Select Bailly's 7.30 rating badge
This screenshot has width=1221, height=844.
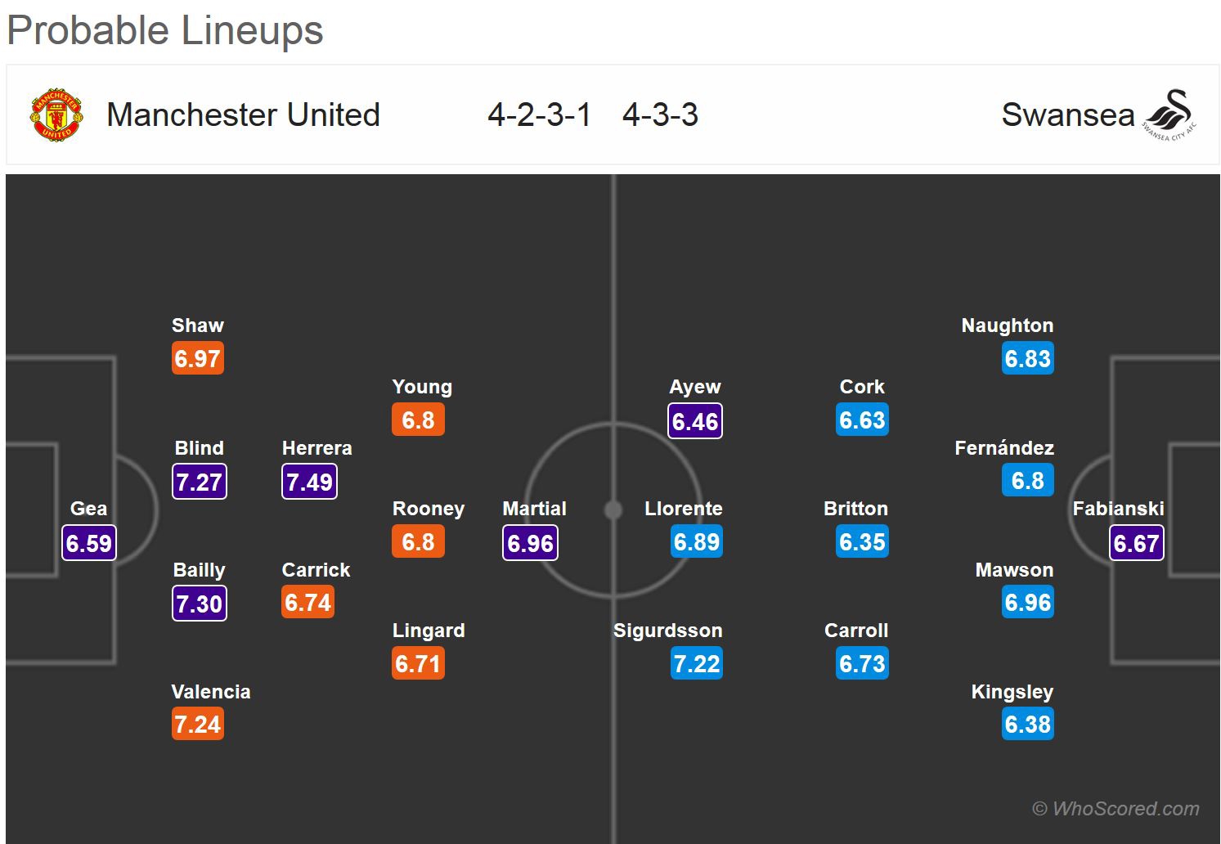point(199,604)
